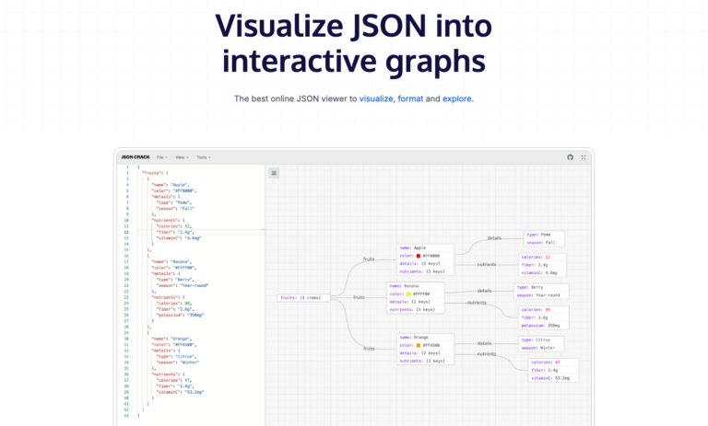Click 'details: {2 keys}' in the Apple node
The height and width of the screenshot is (426, 708).
420,264
